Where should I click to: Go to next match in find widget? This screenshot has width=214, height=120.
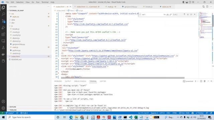(x=188, y=14)
